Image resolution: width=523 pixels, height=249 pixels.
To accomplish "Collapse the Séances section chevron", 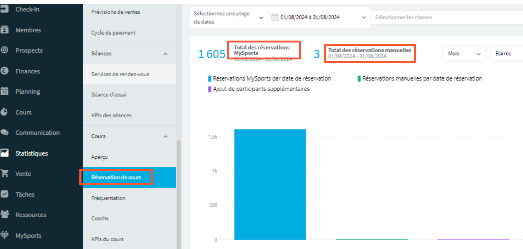I will coord(165,54).
